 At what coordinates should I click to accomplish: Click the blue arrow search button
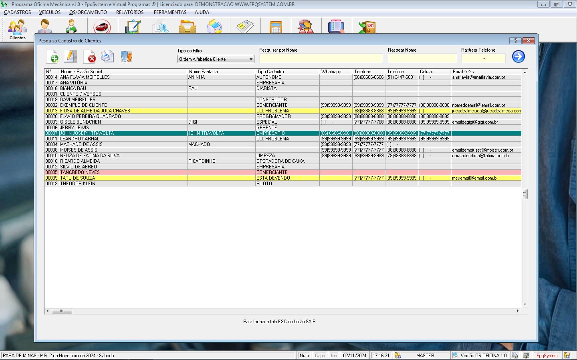(518, 56)
